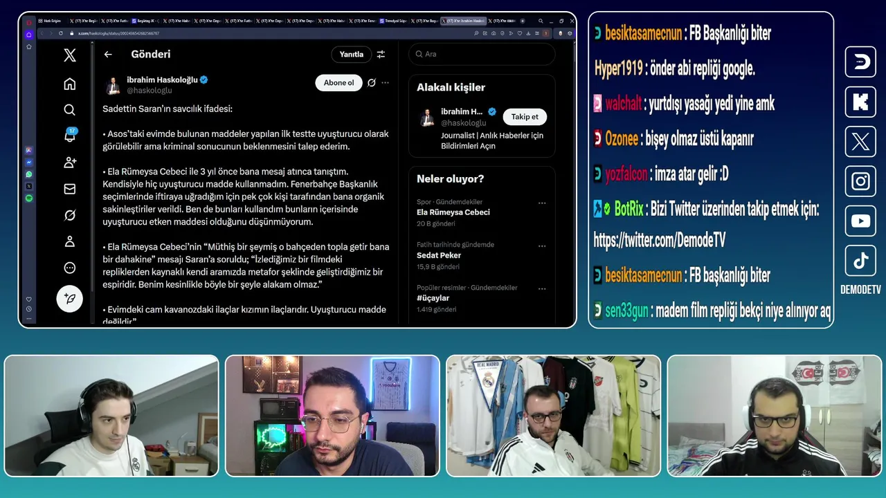
Task: Click the Neler oluyor? heading
Action: 450,178
